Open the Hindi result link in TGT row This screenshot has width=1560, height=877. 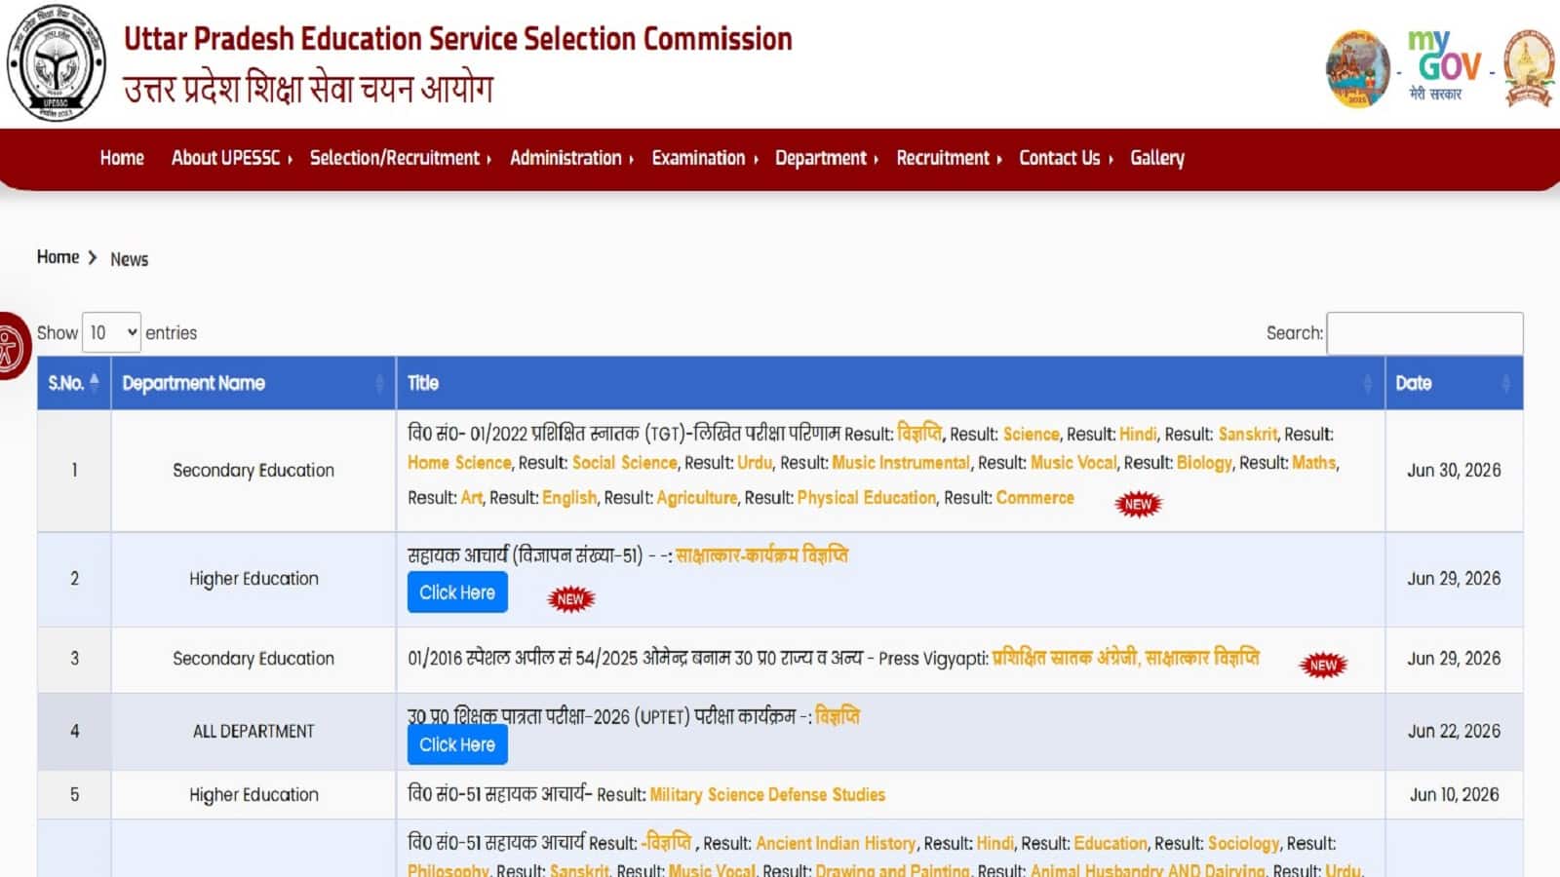[1138, 435]
